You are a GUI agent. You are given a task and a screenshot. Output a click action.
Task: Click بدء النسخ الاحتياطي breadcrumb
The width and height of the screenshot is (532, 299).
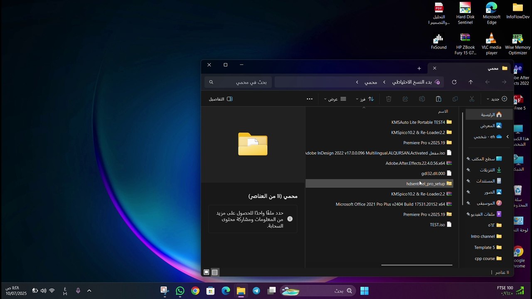point(412,82)
